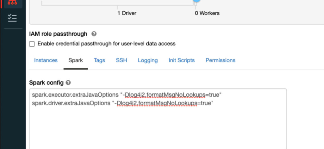The width and height of the screenshot is (324, 149).
Task: Click the IAM role passthrough heading
Action: coord(58,34)
